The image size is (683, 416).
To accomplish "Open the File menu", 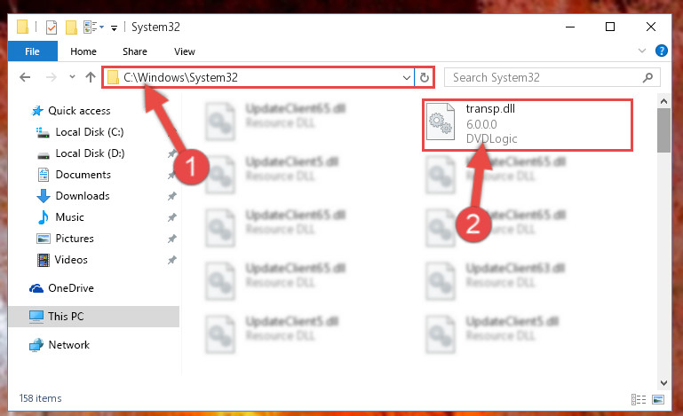I will (x=32, y=51).
